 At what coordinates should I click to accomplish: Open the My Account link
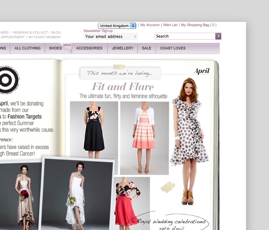[150, 25]
